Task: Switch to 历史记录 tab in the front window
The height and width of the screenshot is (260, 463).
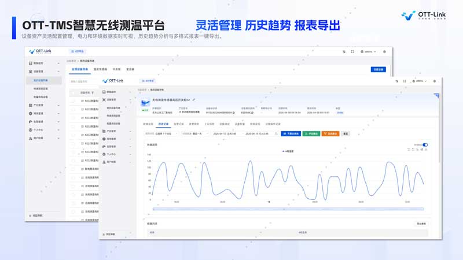Action: pyautogui.click(x=163, y=124)
